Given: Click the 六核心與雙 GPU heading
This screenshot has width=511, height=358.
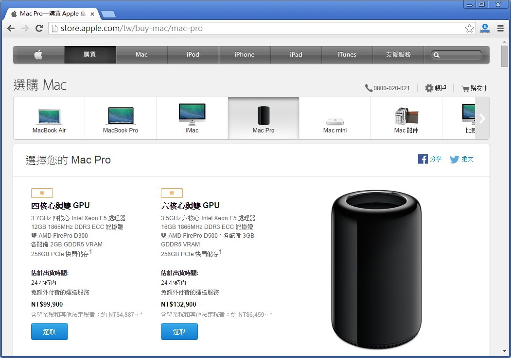Looking at the screenshot, I should 190,206.
